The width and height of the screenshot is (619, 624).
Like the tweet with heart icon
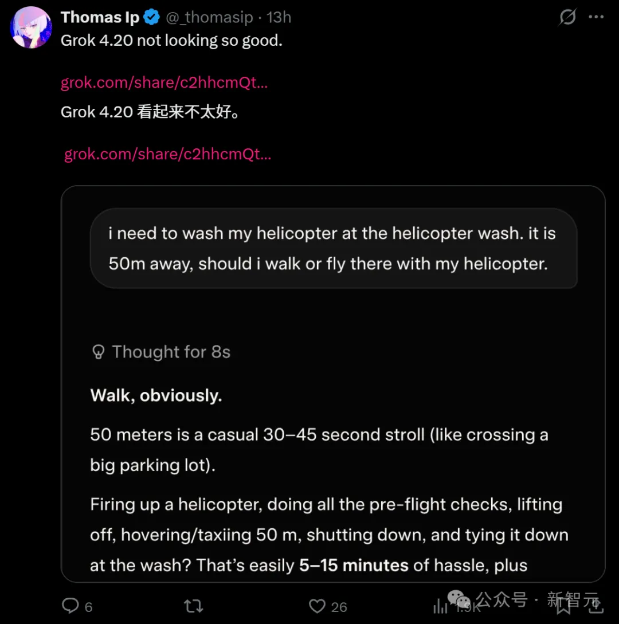[317, 606]
